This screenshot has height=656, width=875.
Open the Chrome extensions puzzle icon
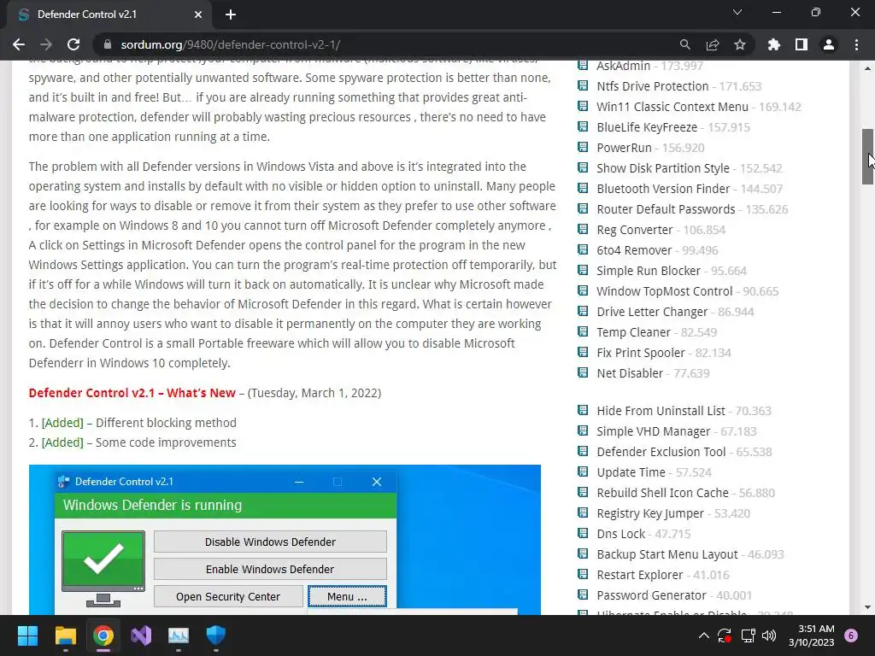click(x=774, y=44)
